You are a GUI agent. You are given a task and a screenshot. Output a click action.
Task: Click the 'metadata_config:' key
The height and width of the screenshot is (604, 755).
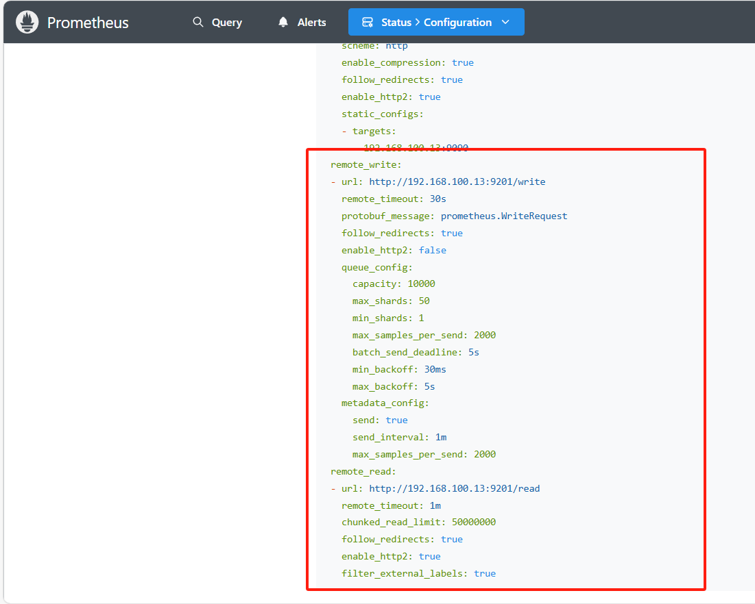(385, 403)
